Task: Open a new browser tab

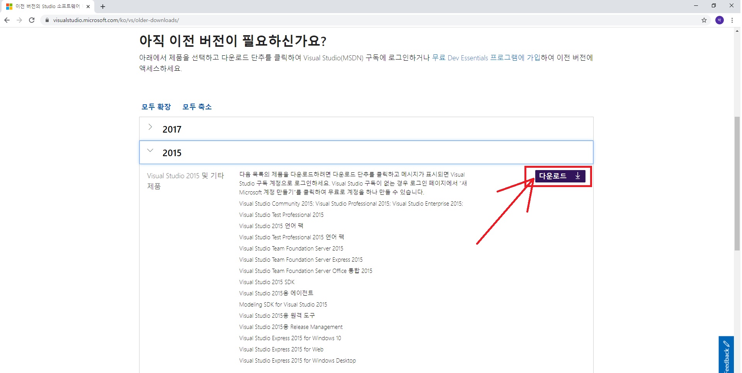Action: pyautogui.click(x=103, y=7)
